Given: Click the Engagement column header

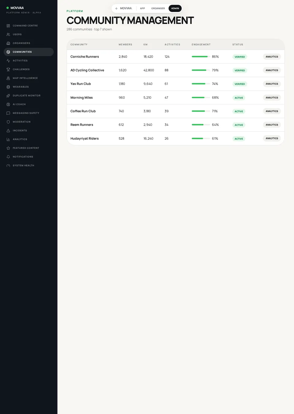Looking at the screenshot, I should tap(201, 45).
